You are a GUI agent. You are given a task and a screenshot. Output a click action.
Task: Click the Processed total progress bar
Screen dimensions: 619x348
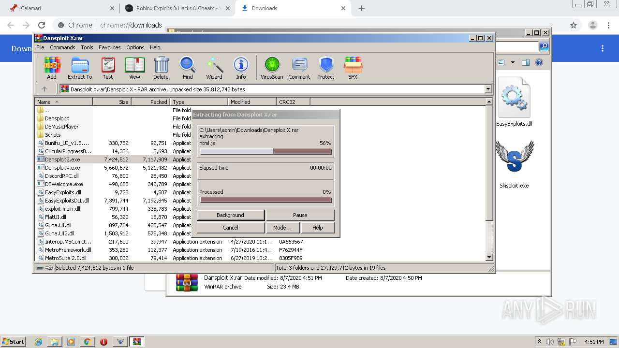click(266, 200)
